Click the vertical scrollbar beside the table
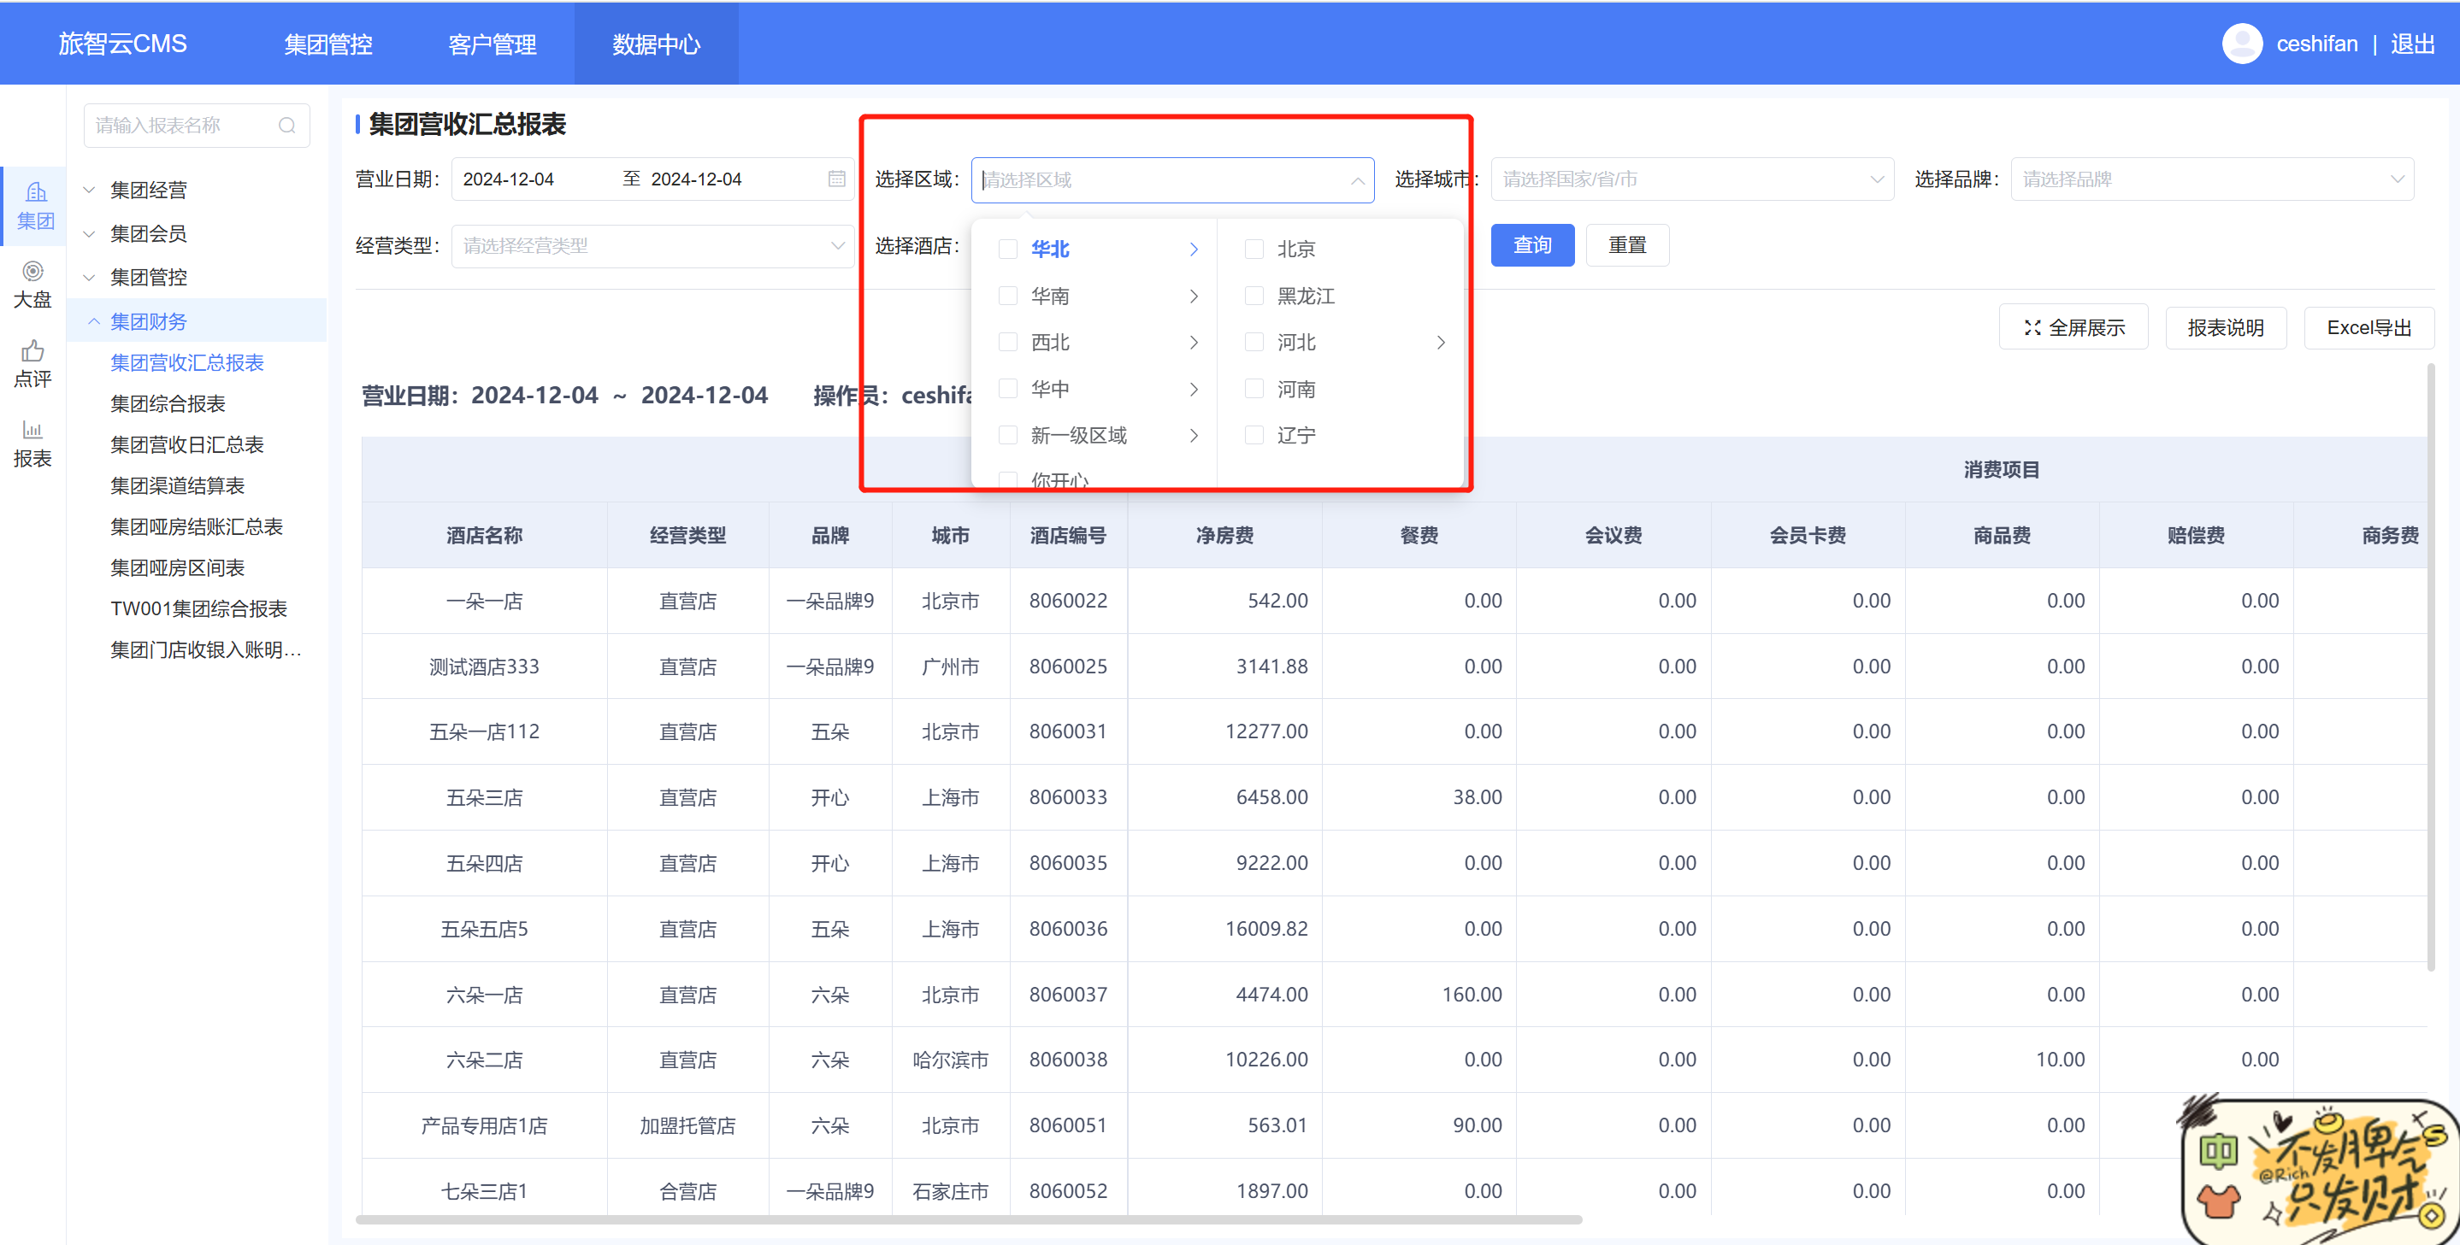This screenshot has width=2460, height=1245. pyautogui.click(x=2431, y=666)
